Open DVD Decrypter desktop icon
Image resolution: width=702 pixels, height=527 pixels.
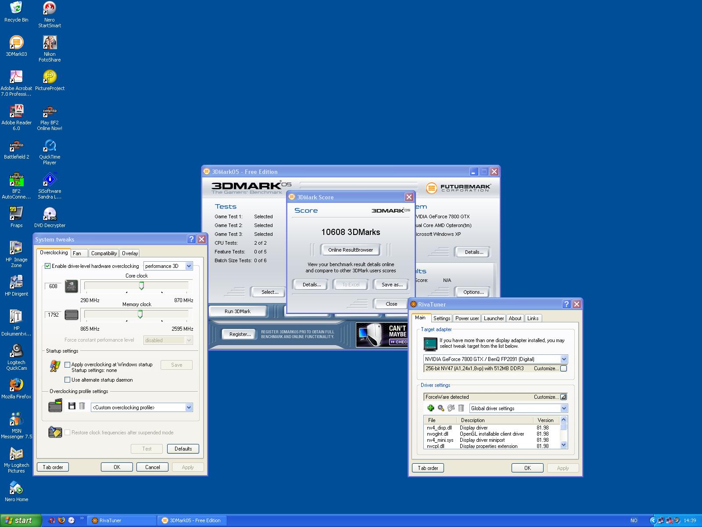click(50, 217)
